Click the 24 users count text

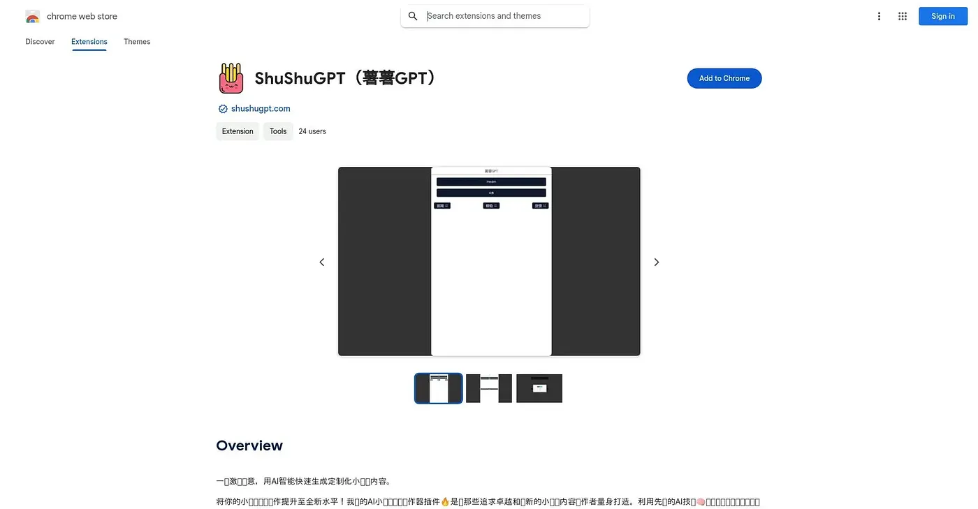(312, 131)
